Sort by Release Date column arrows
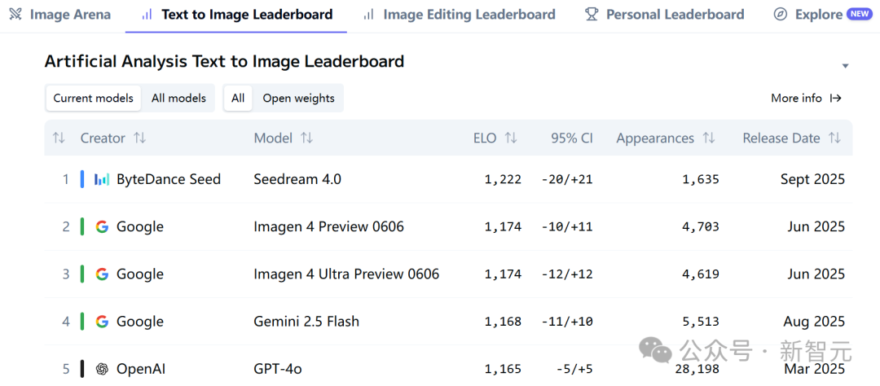 (834, 138)
